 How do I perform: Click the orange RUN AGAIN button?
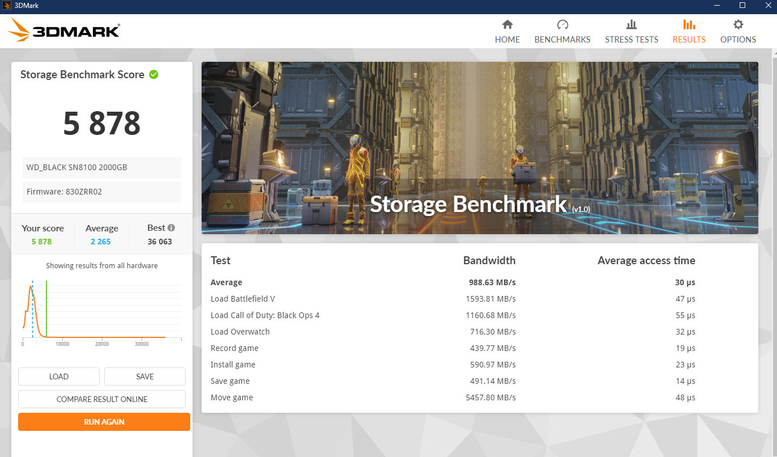[104, 422]
